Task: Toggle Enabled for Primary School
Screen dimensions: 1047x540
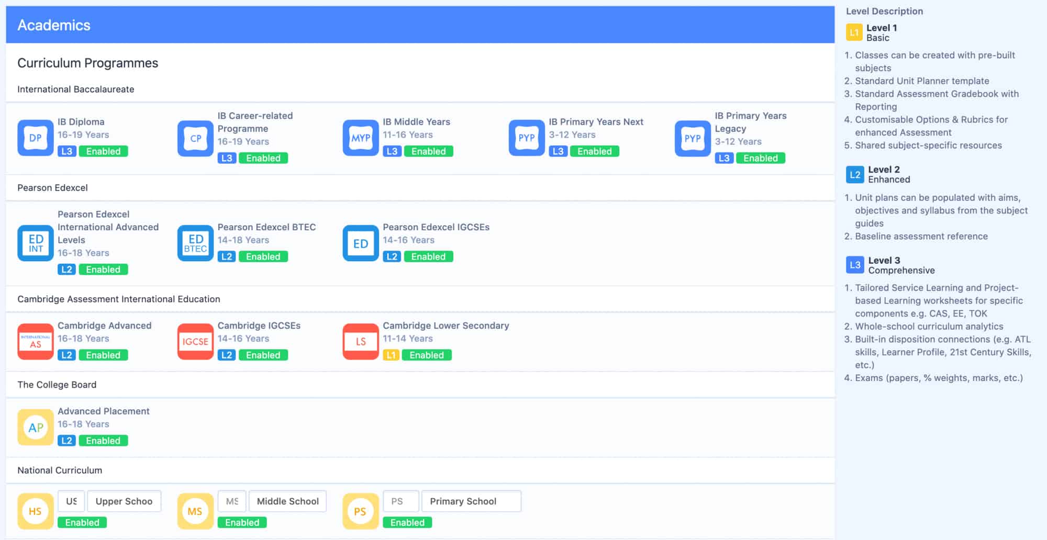Action: [x=407, y=522]
